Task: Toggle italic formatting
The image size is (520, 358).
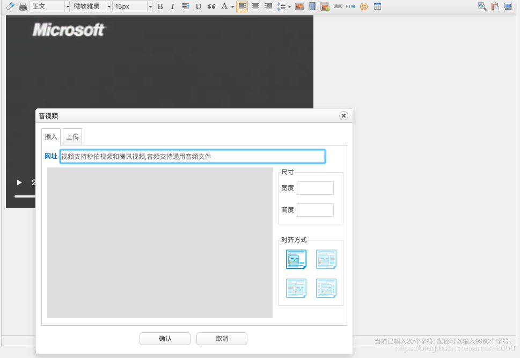Action: coord(172,6)
